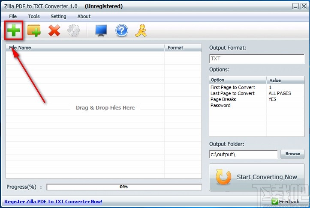The width and height of the screenshot is (310, 208).
Task: Click the Output Folder path field
Action: 244,154
